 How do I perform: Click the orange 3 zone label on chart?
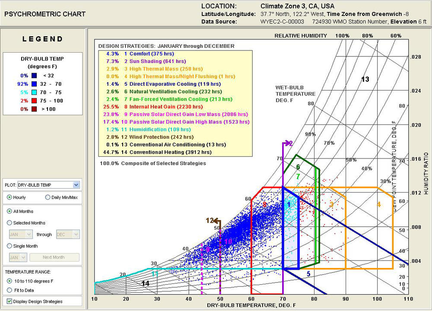coord(332,204)
